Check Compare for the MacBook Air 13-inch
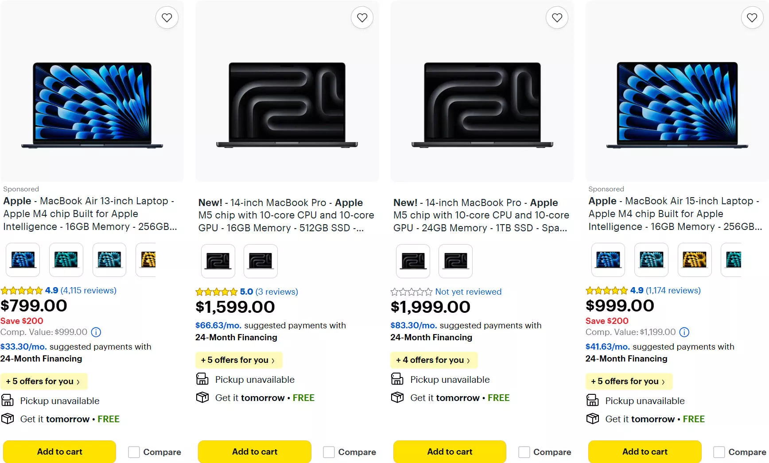Viewport: 769px width, 463px height. point(134,451)
